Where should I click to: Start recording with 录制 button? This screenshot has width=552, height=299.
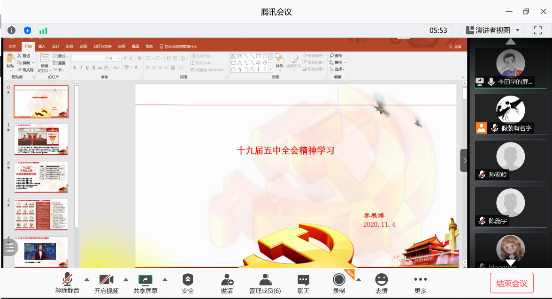point(339,284)
